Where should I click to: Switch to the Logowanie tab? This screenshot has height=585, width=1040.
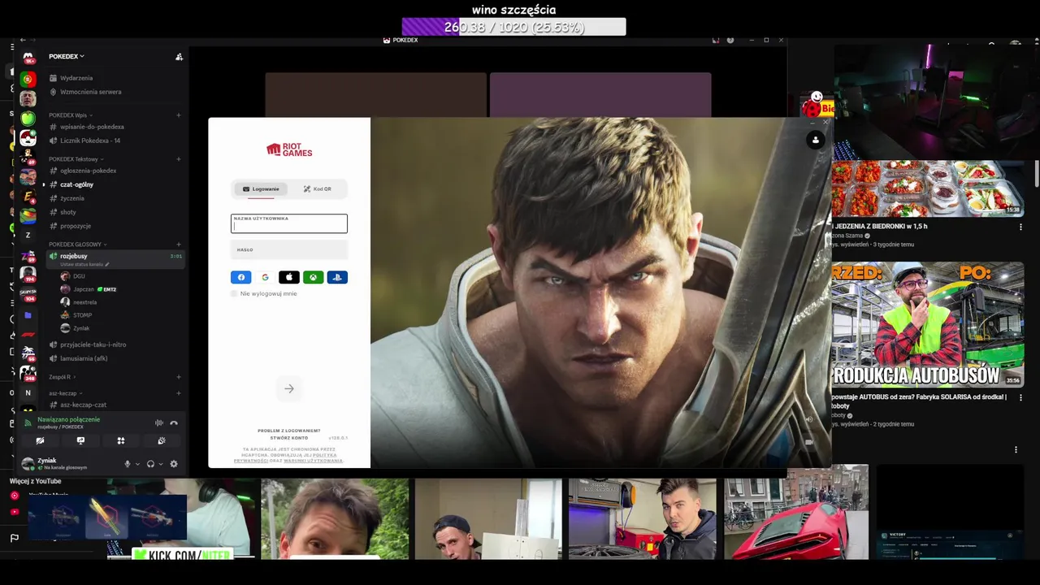[261, 188]
